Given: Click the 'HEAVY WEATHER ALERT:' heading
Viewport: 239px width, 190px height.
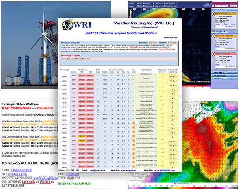Looking at the screenshot, I should (x=16, y=108).
